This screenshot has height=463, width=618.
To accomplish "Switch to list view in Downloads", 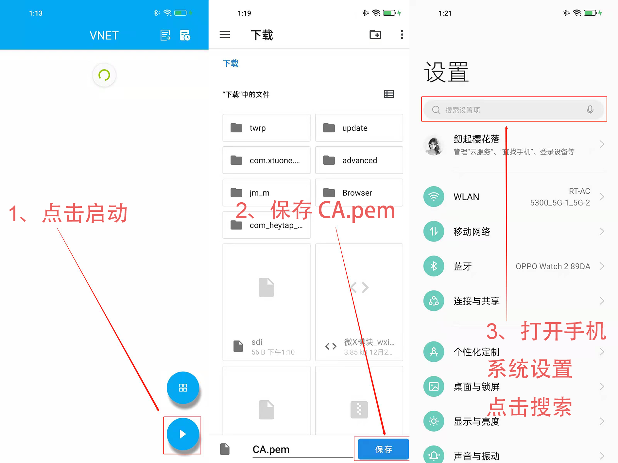I will point(389,94).
